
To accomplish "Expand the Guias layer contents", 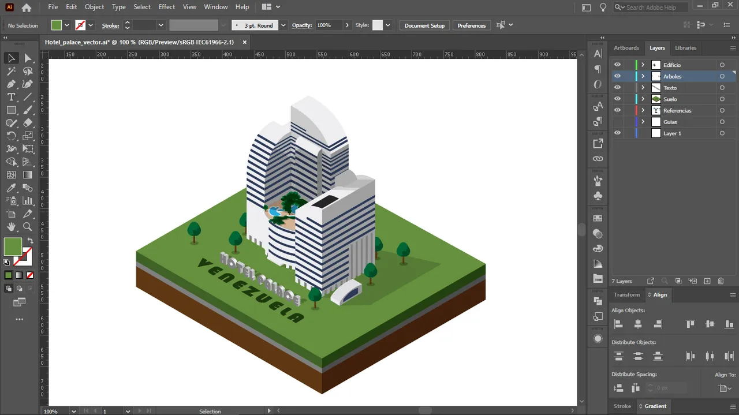I will [643, 122].
